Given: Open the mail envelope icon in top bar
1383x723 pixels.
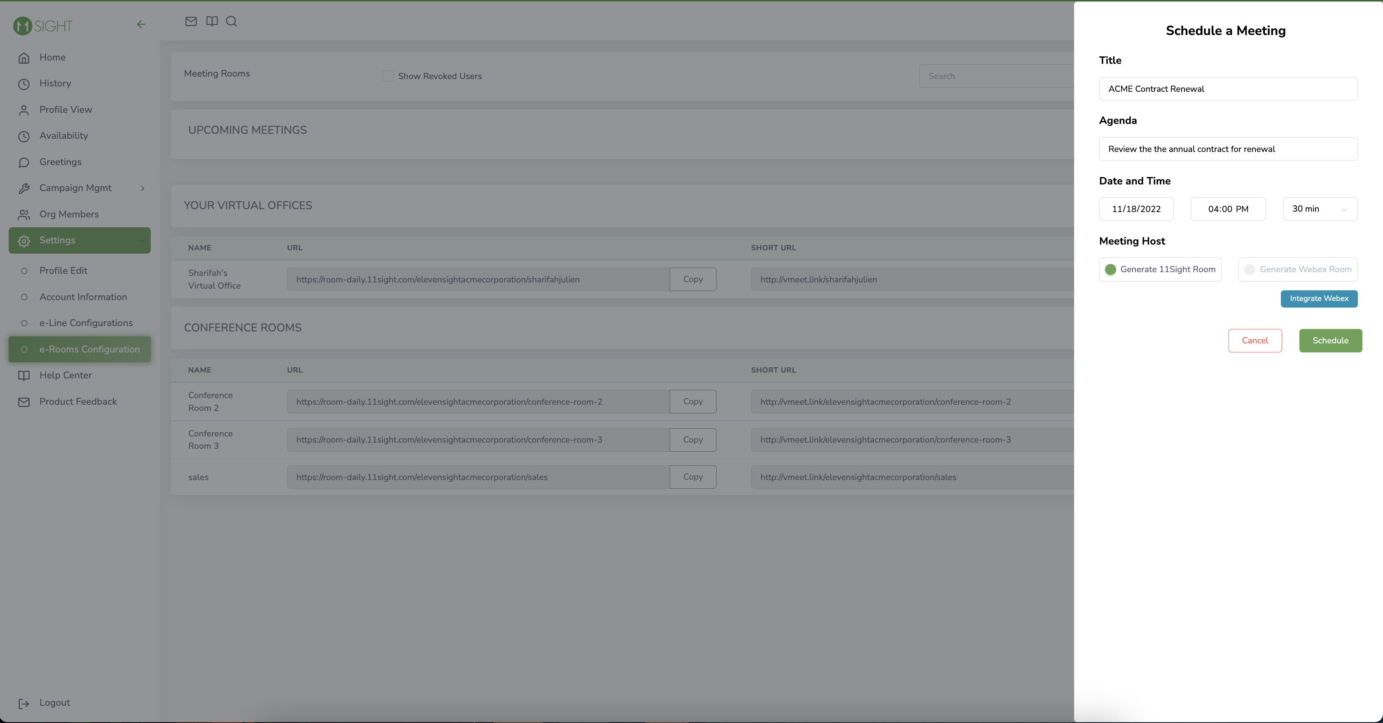Looking at the screenshot, I should (191, 21).
